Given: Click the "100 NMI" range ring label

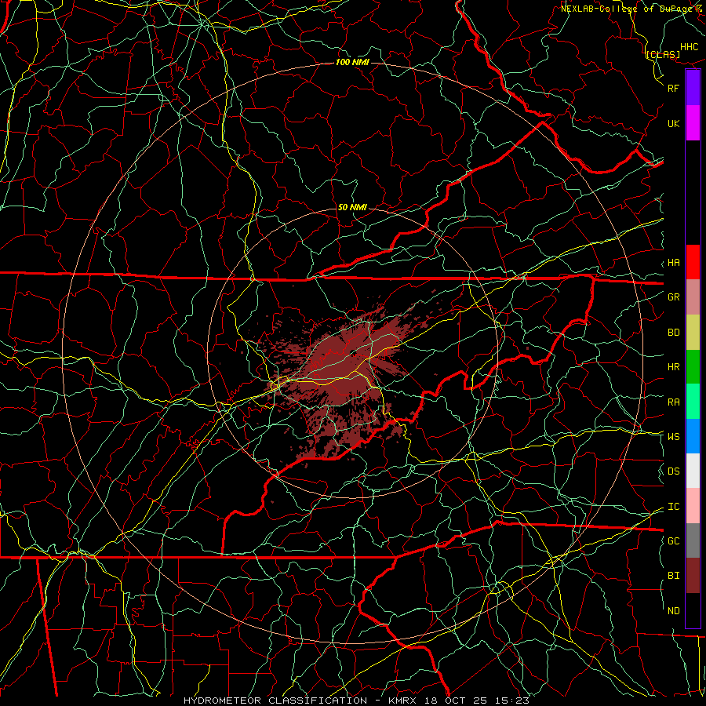Looking at the screenshot, I should click(352, 62).
